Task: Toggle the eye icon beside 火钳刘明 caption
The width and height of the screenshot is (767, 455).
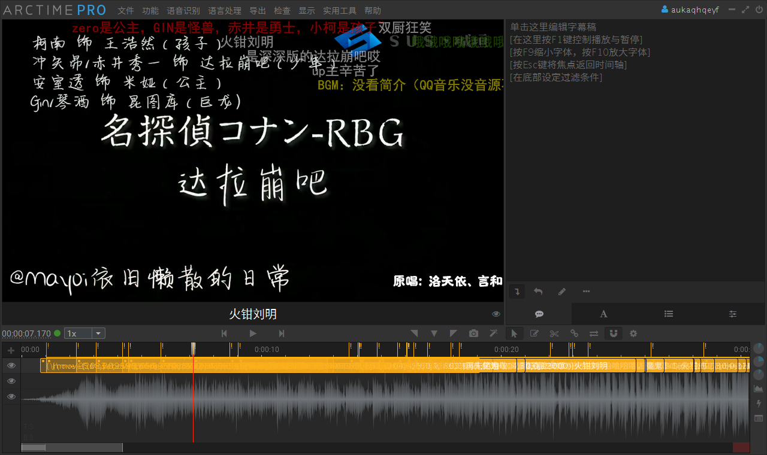Action: [496, 314]
